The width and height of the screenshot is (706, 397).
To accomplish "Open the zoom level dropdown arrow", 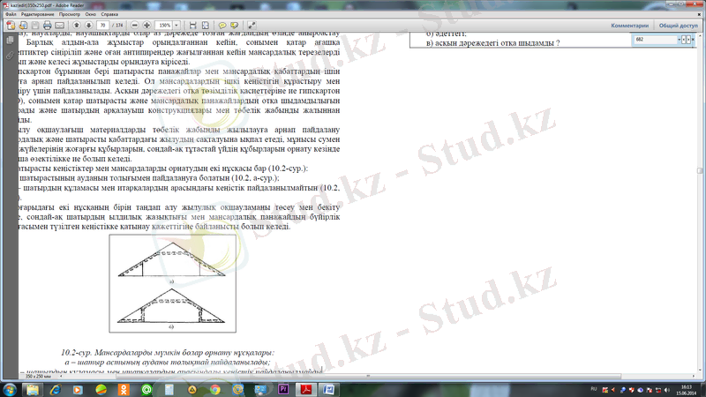I will (x=177, y=26).
